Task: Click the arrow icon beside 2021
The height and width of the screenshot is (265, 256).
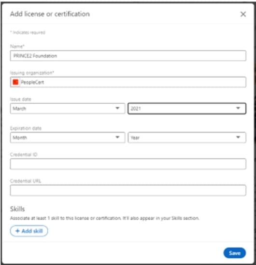Action: click(x=238, y=108)
